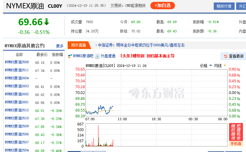The height and width of the screenshot is (152, 246).
Task: Click the CL00Y ticker code
Action: point(55,6)
